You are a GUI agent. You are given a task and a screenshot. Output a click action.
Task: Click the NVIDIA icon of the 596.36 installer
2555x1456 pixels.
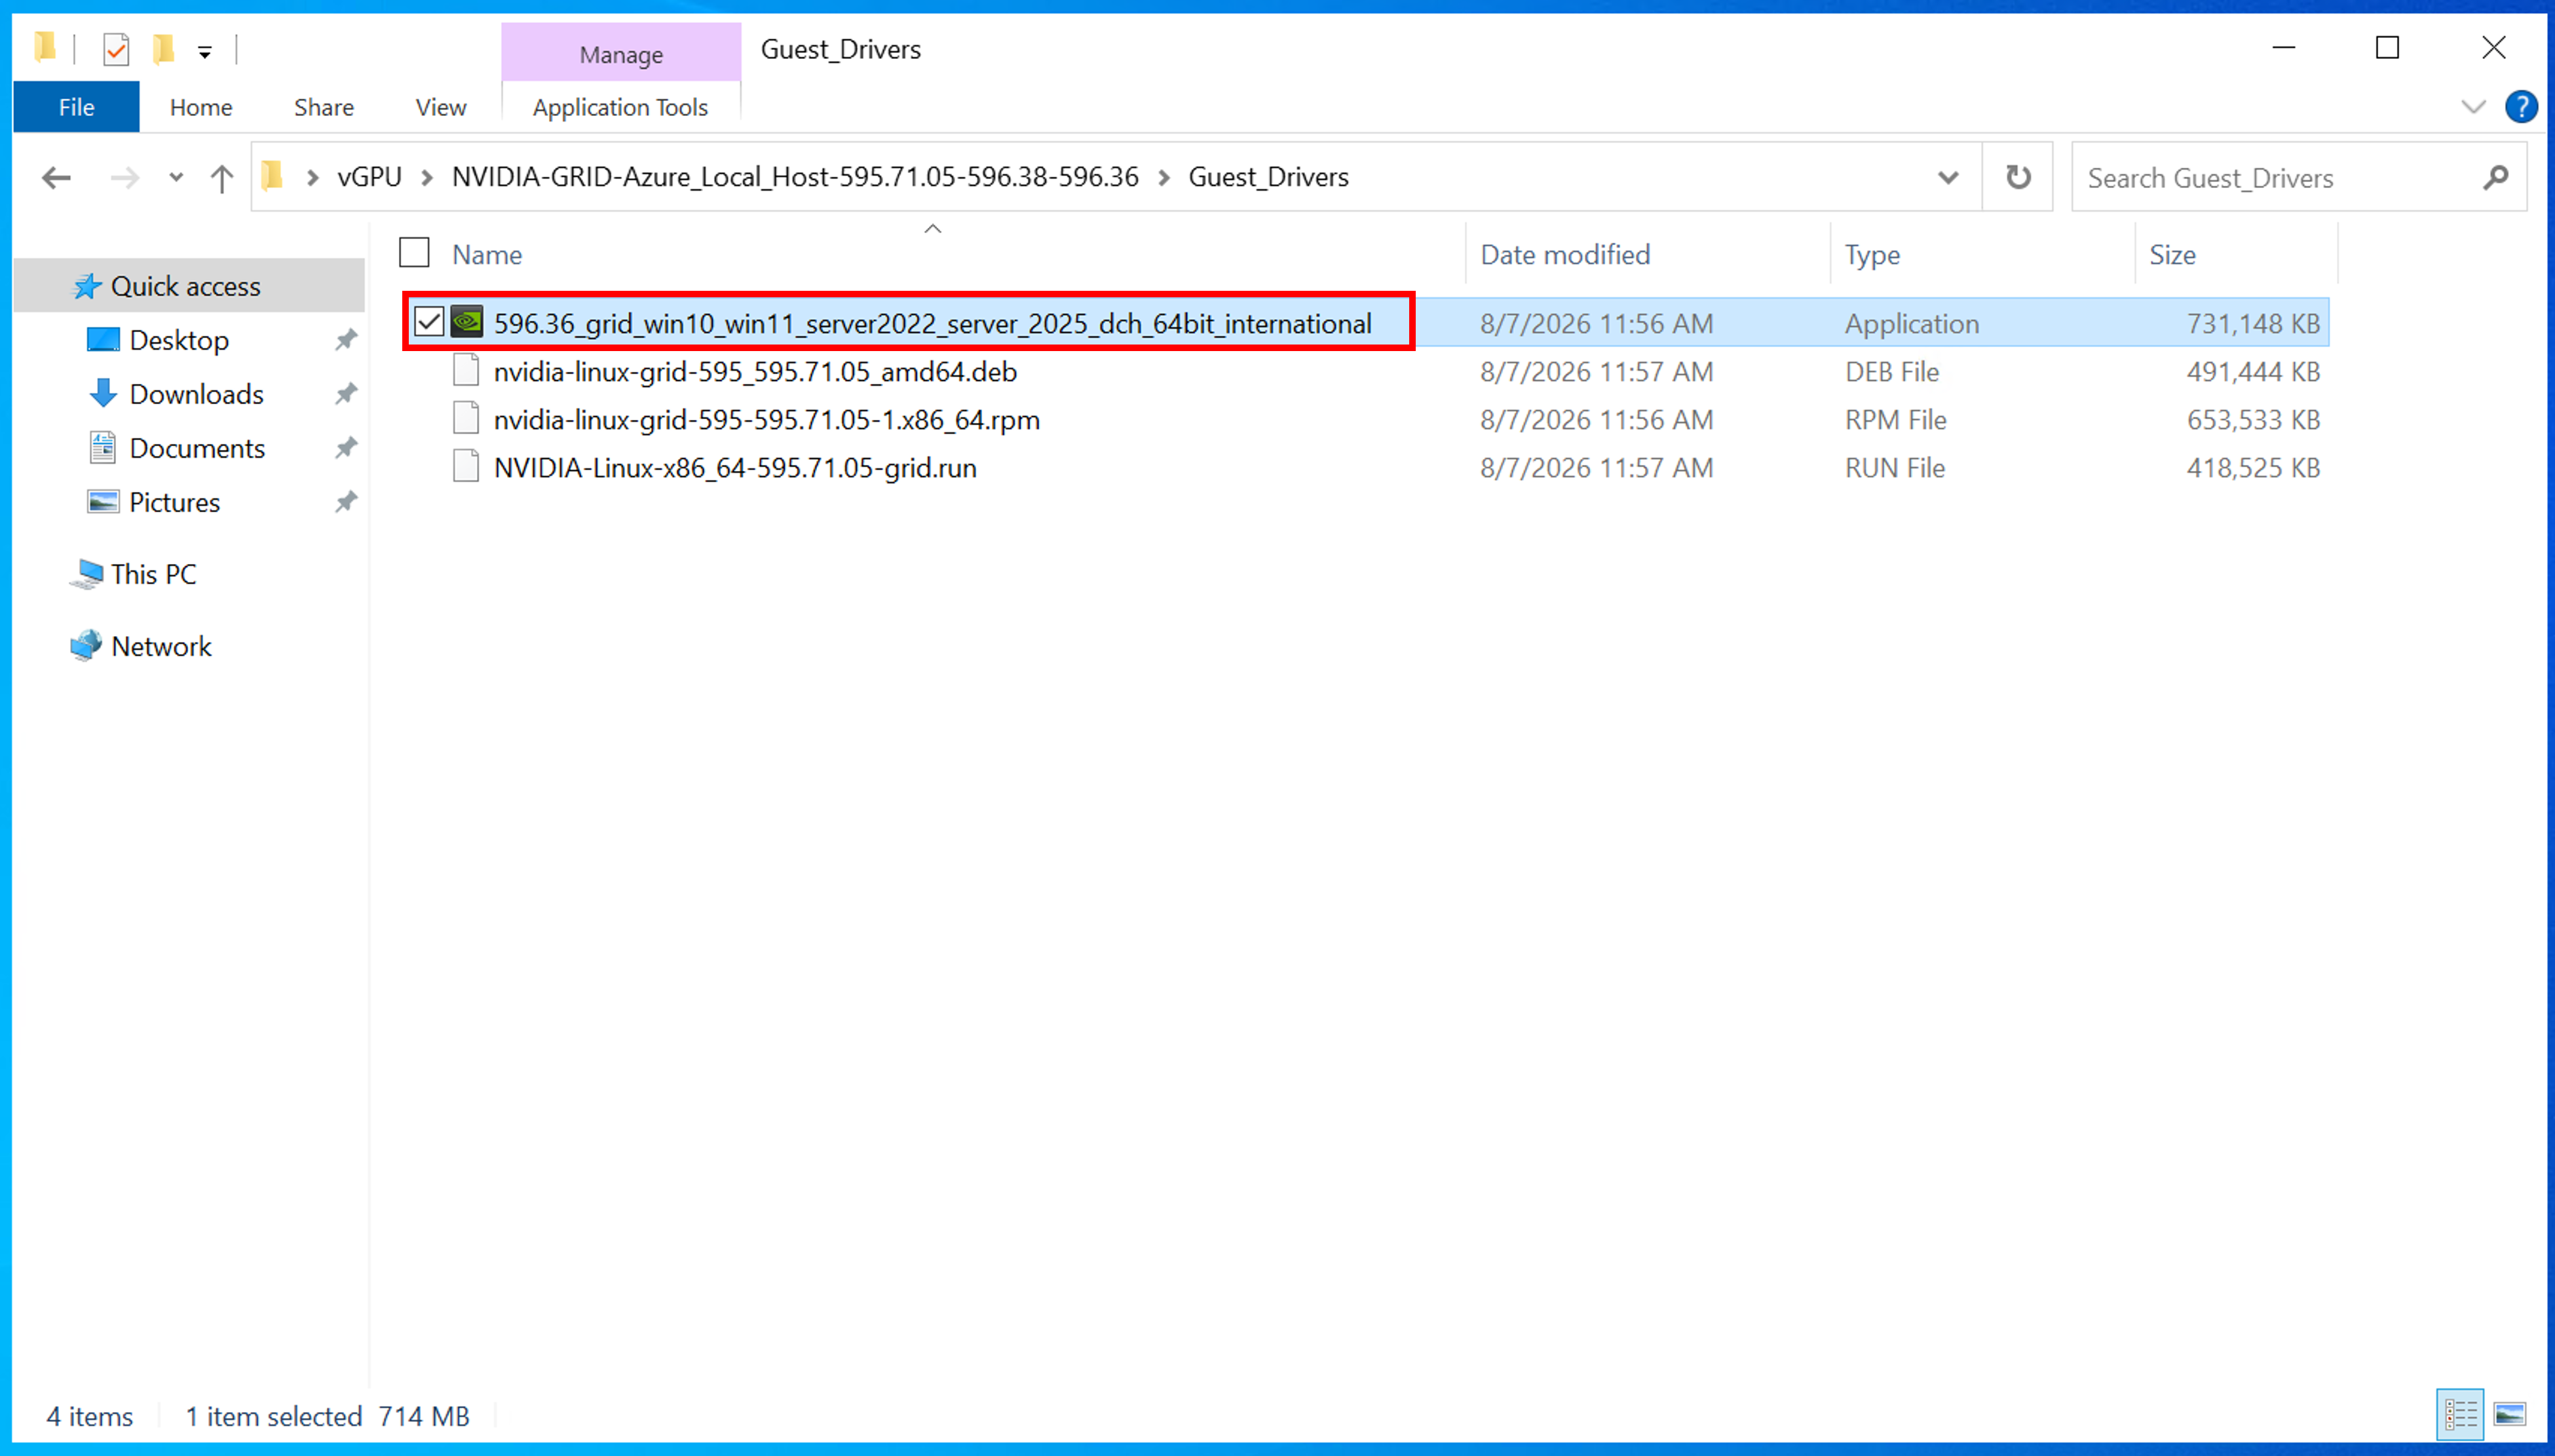pos(467,322)
